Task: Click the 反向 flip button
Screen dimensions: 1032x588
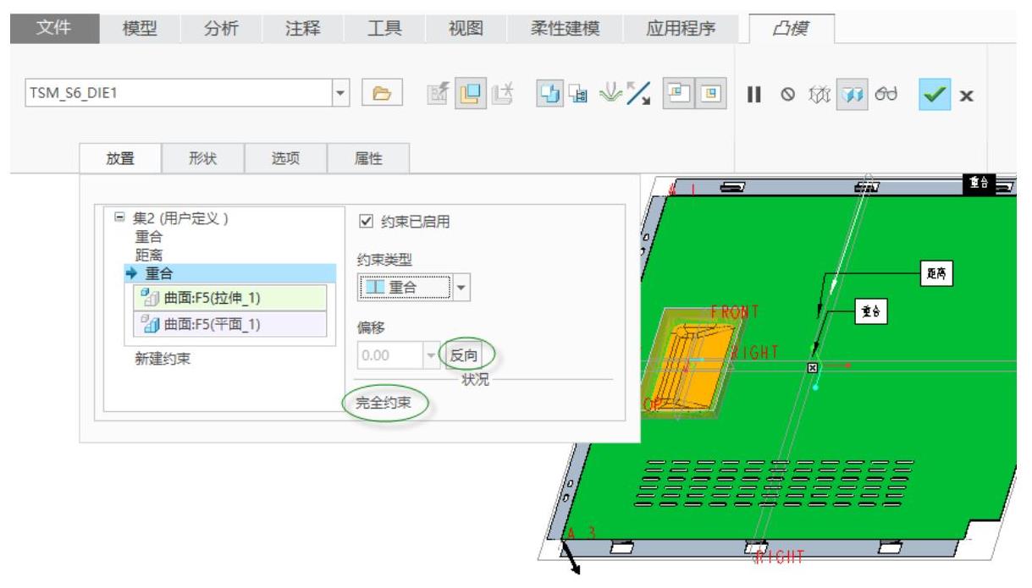Action: click(x=464, y=355)
